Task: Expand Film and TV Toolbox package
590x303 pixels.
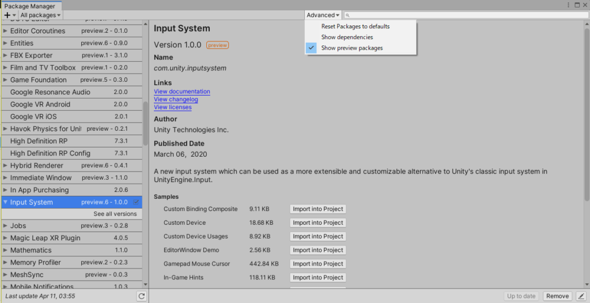Action: click(5, 67)
